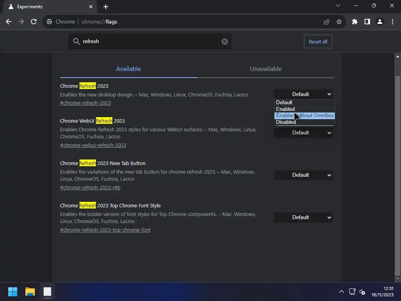
Task: Share this page via share icon
Action: point(326,22)
